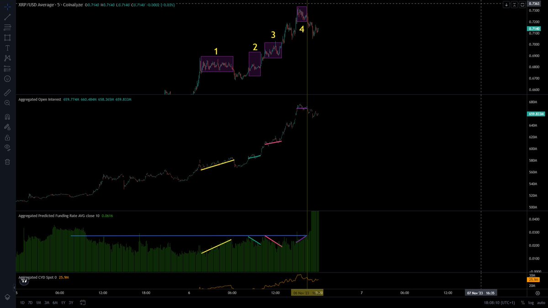Viewport: 548px width, 308px height.
Task: Open the prediction and measurement tools
Action: click(7, 68)
